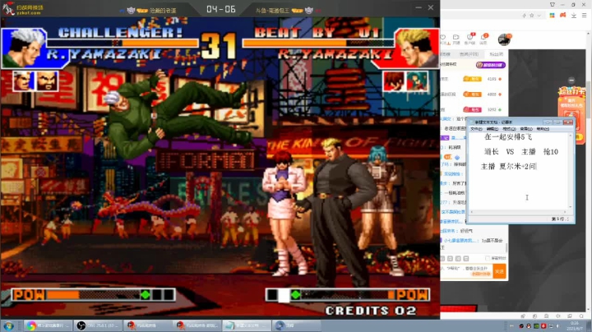Click the fourth chat toolbar icon under messages

[x=466, y=258]
